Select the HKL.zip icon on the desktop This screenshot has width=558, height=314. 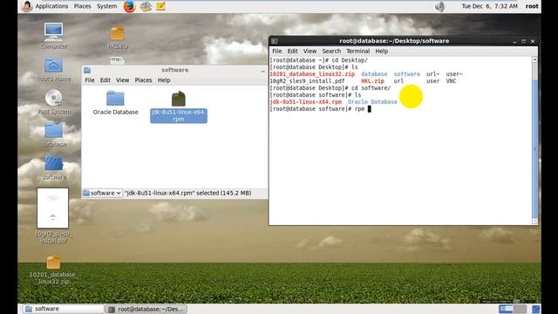pyautogui.click(x=118, y=37)
